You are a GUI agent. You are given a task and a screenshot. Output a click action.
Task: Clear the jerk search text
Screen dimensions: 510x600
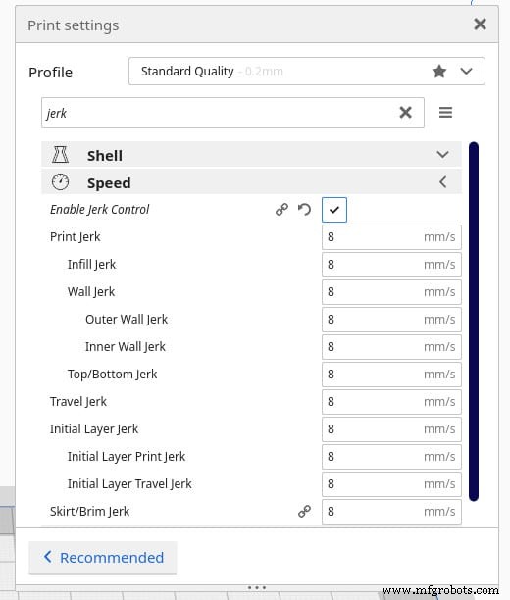(x=405, y=113)
